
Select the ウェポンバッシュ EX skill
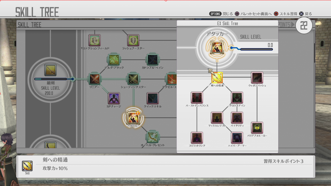pyautogui.click(x=257, y=78)
